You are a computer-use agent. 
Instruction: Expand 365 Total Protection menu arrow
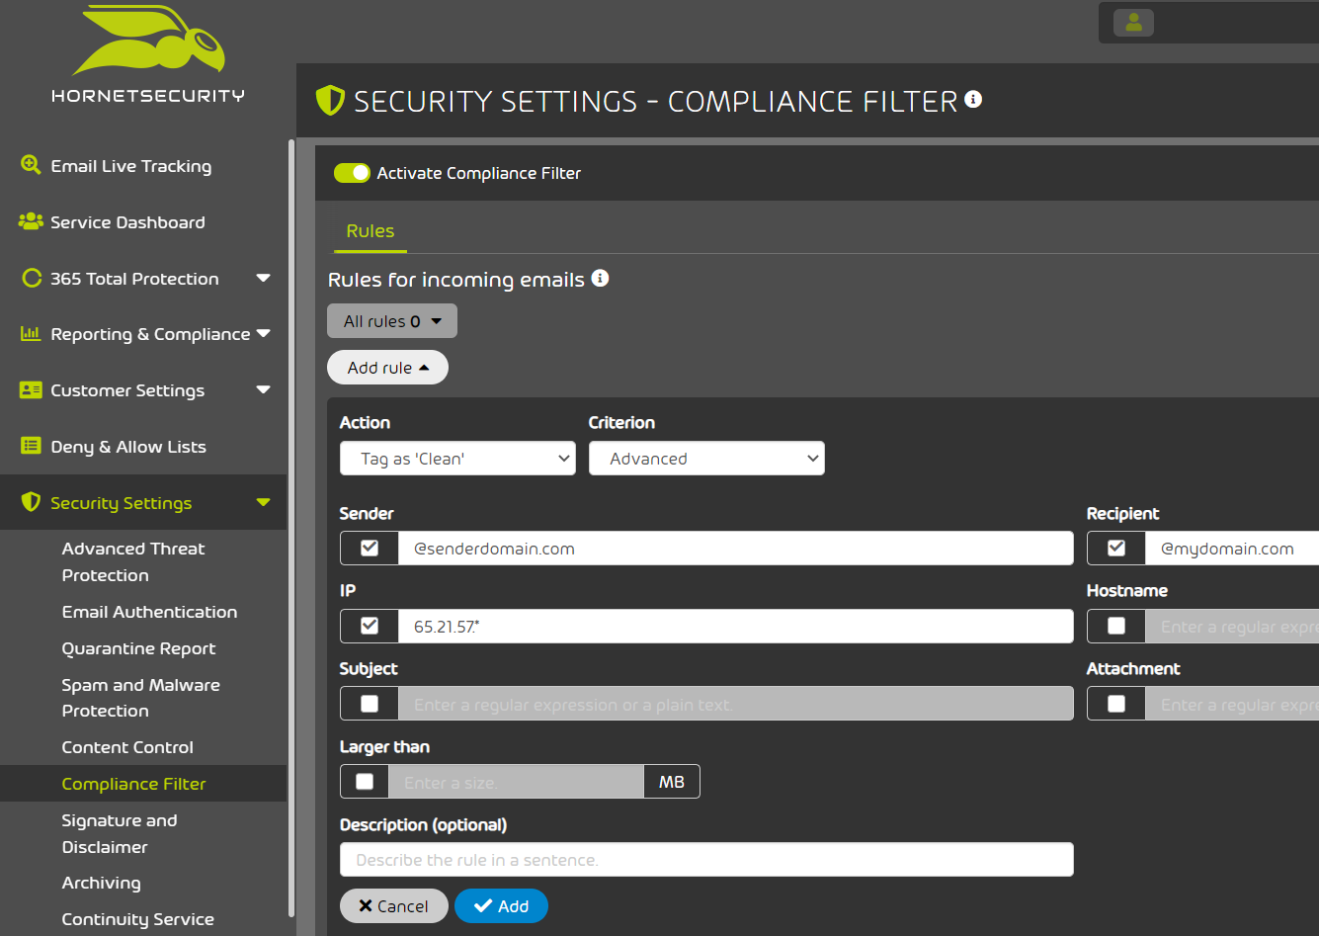point(263,279)
